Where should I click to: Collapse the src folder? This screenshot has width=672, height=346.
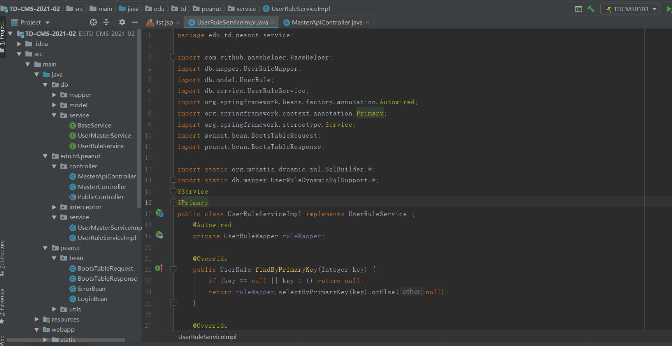pos(19,54)
